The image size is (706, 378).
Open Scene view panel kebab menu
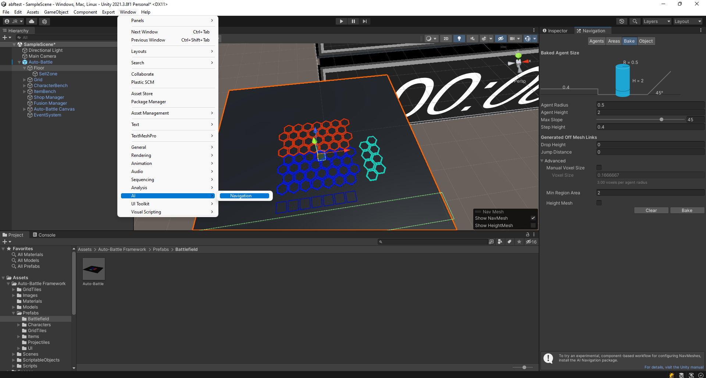tap(534, 30)
